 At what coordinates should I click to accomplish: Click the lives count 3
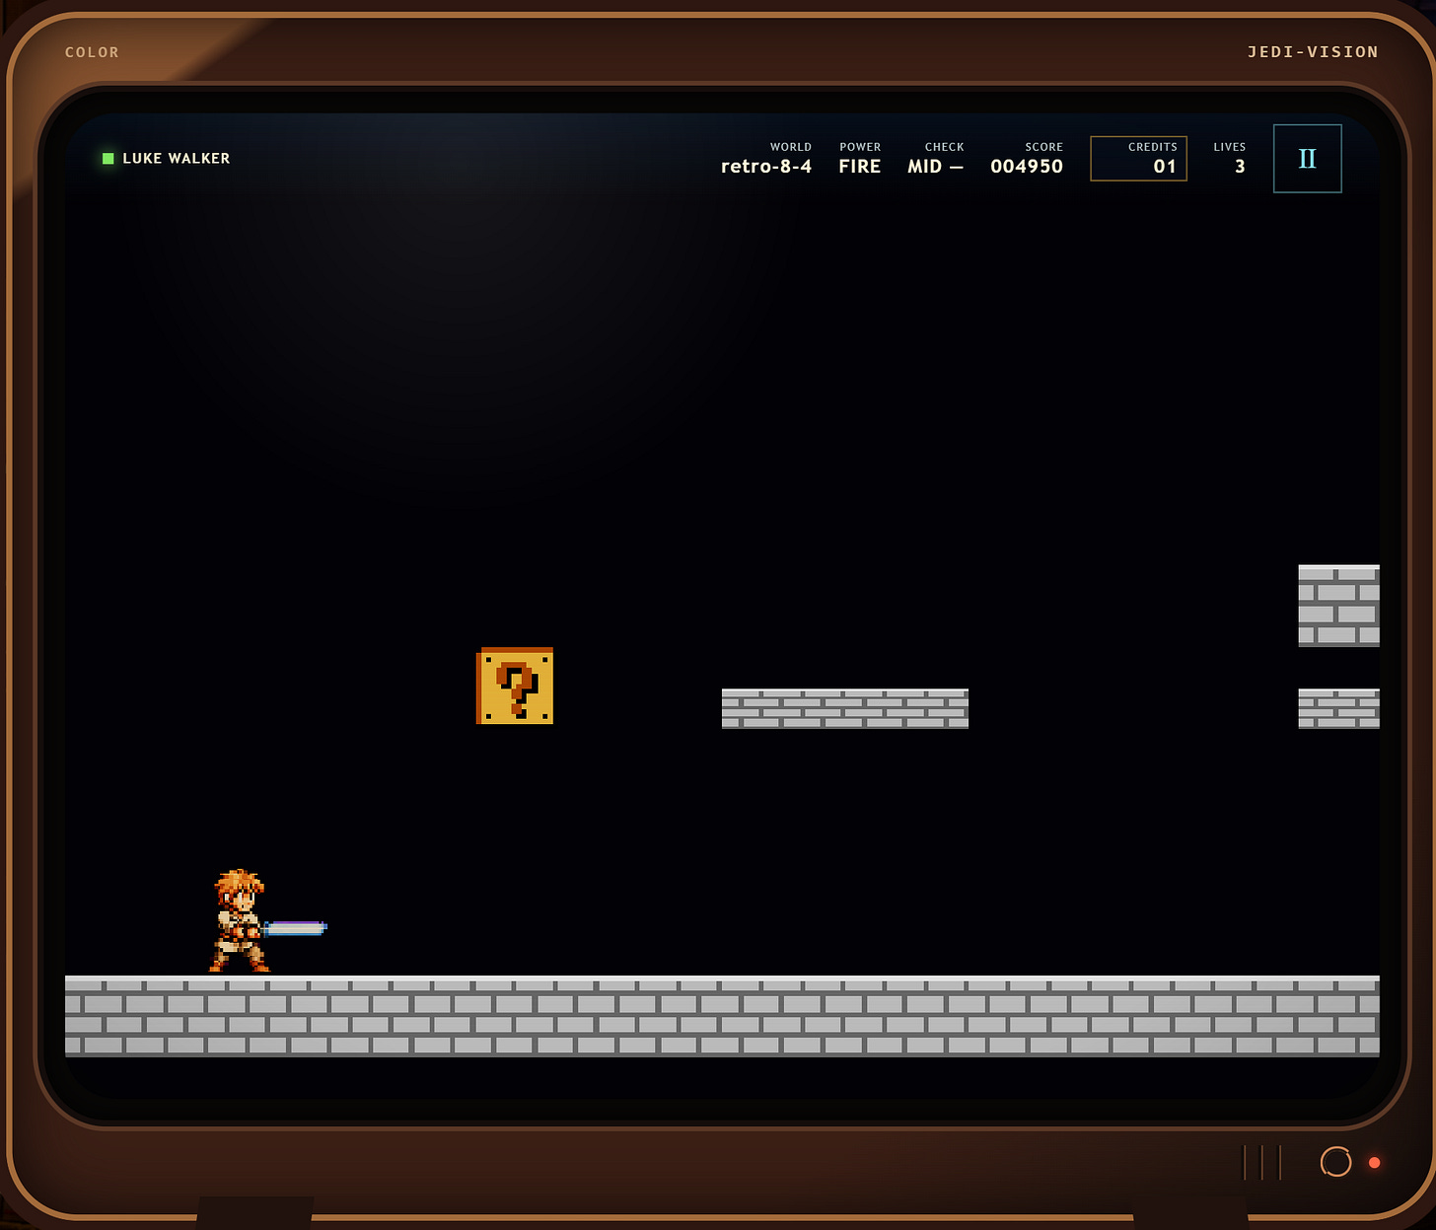click(1240, 167)
